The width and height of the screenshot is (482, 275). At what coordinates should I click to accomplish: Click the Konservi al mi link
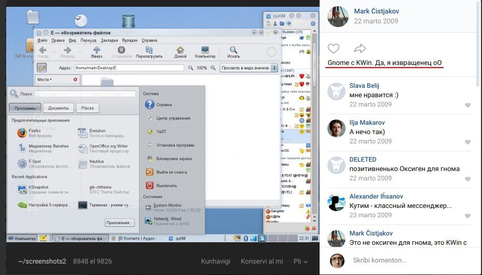point(262,261)
